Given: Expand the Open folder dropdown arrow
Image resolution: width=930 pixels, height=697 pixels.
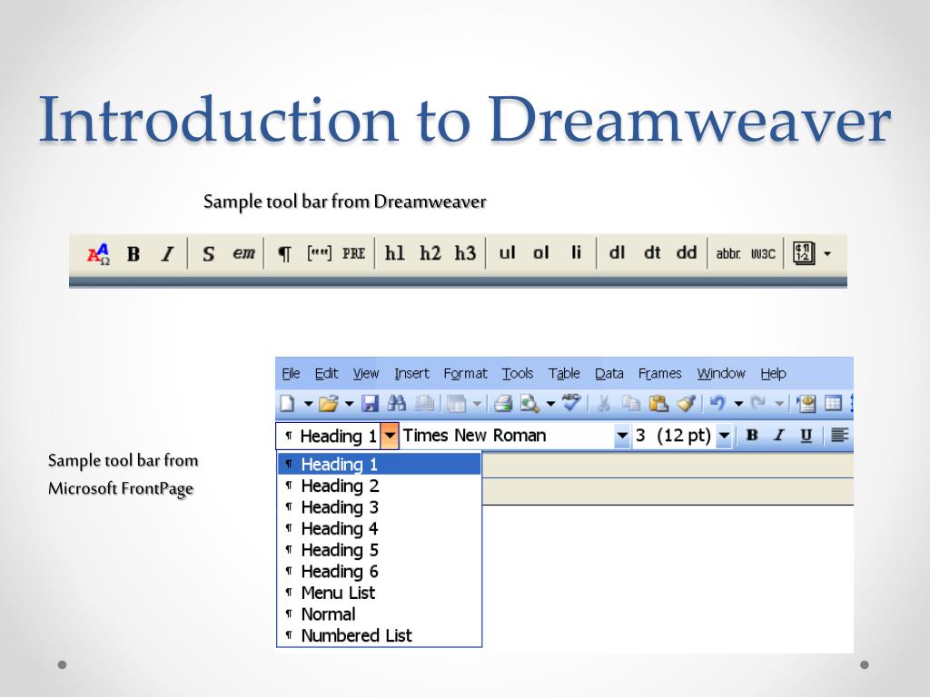Looking at the screenshot, I should click(x=350, y=404).
